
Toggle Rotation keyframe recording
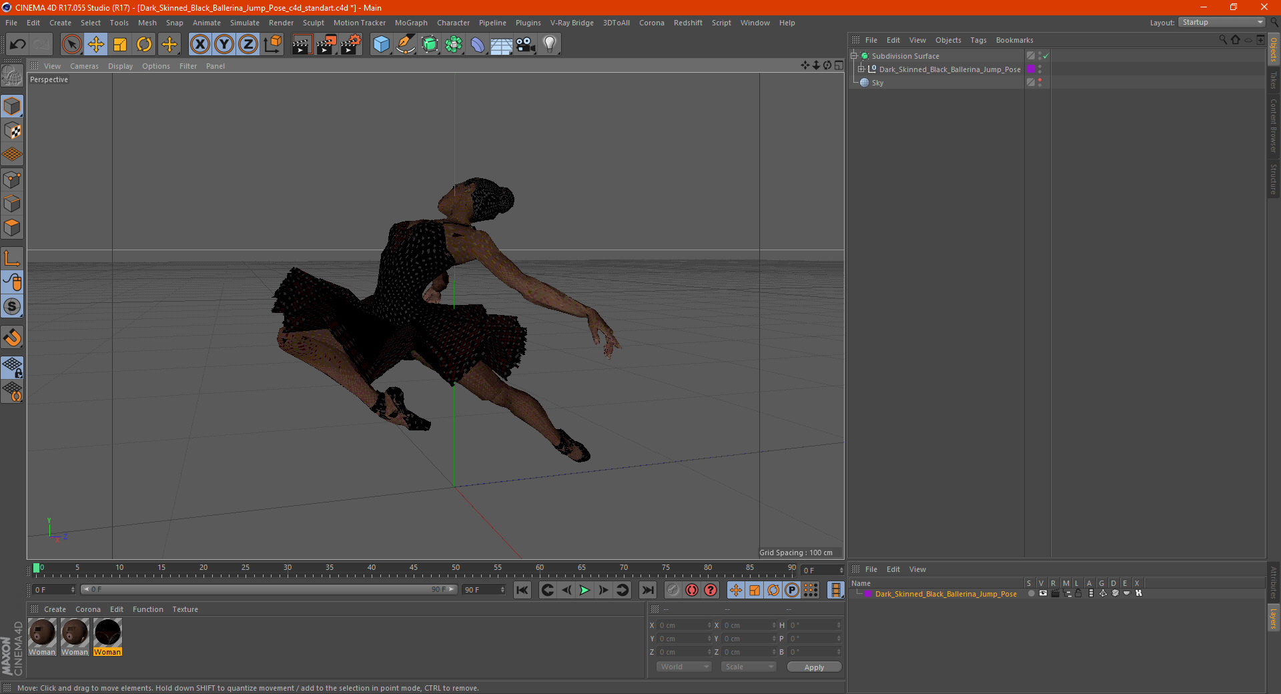(773, 590)
